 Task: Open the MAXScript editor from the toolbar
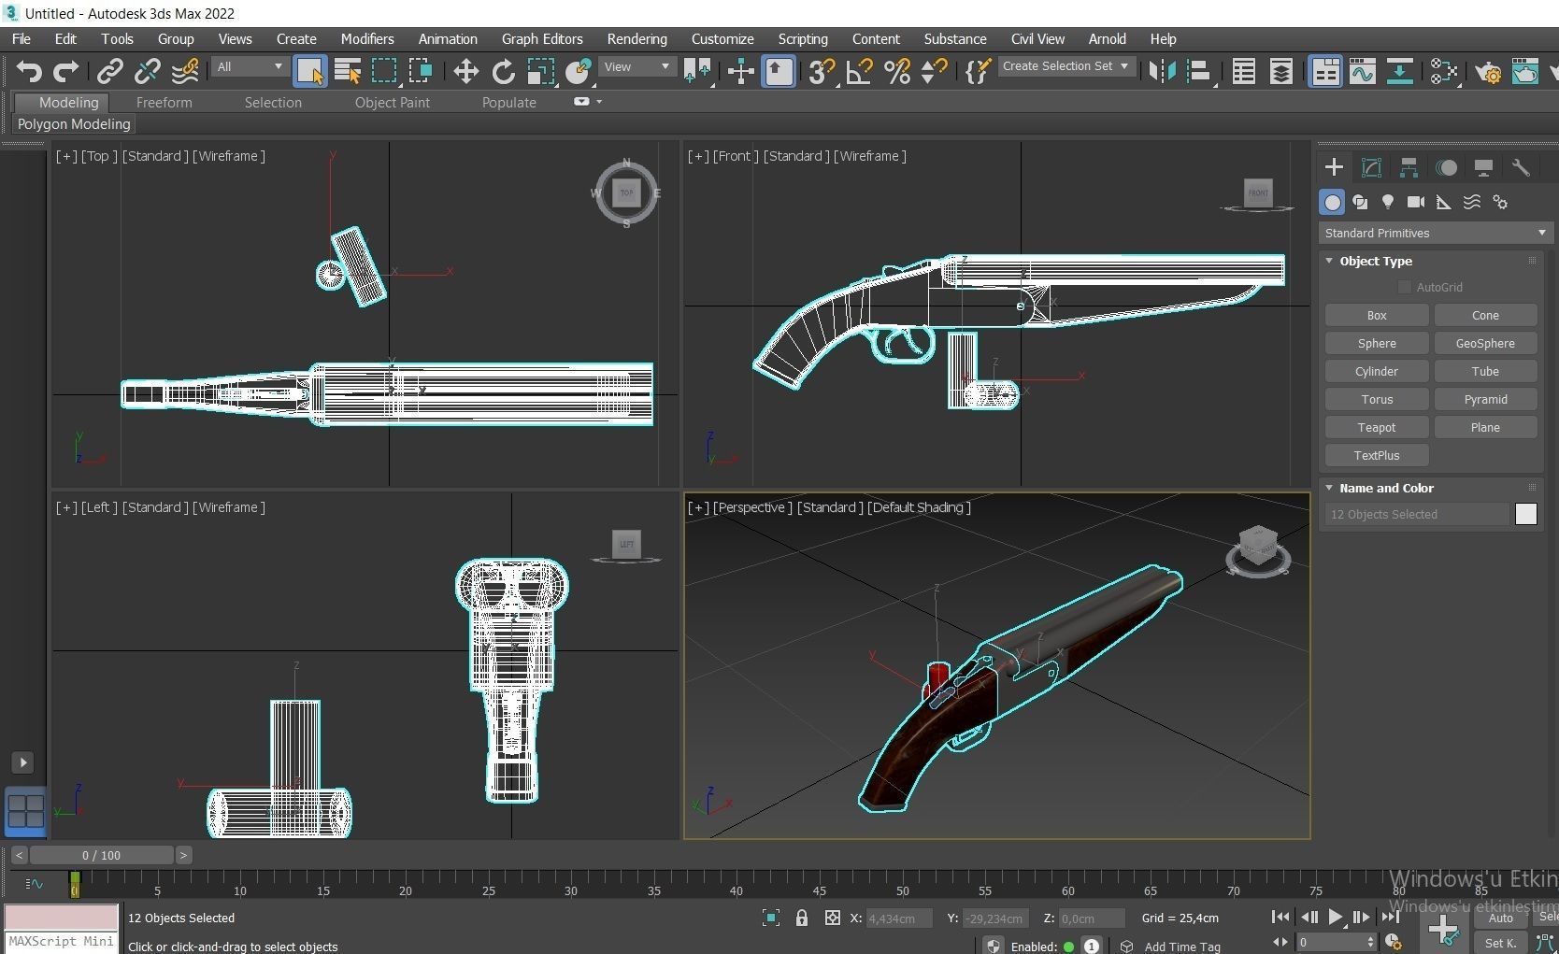pos(977,71)
